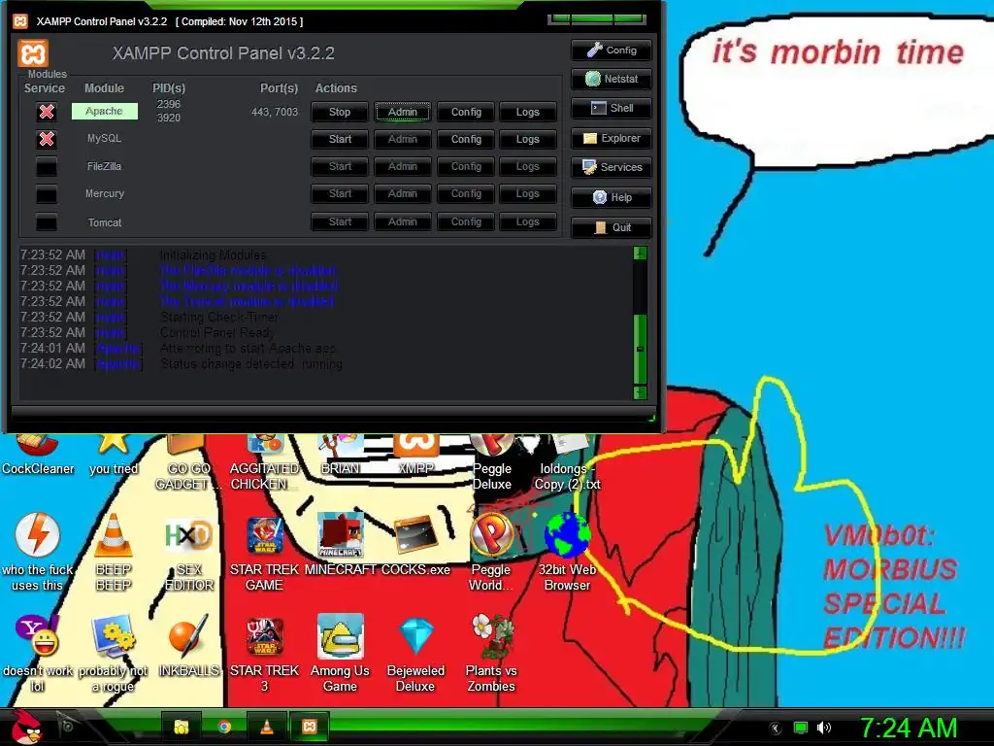Click the 7:24 AM taskbar clock
Screen dimensions: 994x746
[909, 728]
